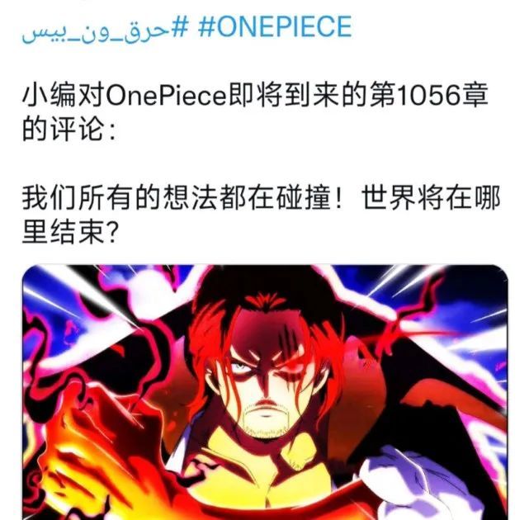
Task: Open the Arabic hashtag link
Action: [105, 30]
